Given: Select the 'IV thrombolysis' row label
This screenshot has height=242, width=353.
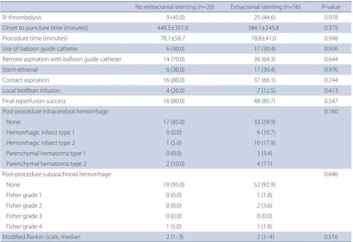Looking at the screenshot, I should pos(22,17).
